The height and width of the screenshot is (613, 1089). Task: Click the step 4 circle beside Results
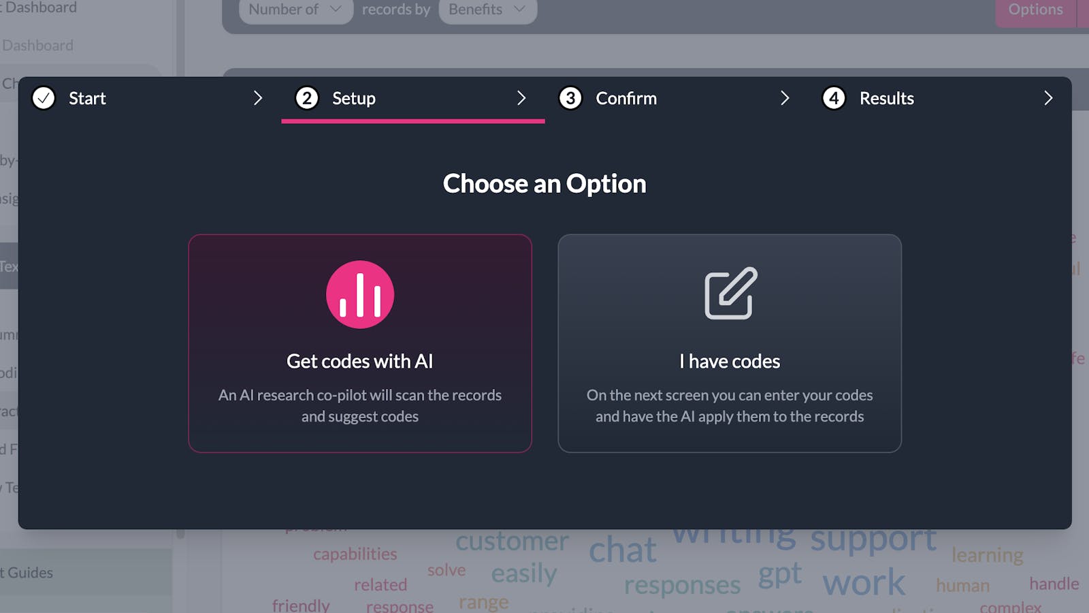pos(834,98)
